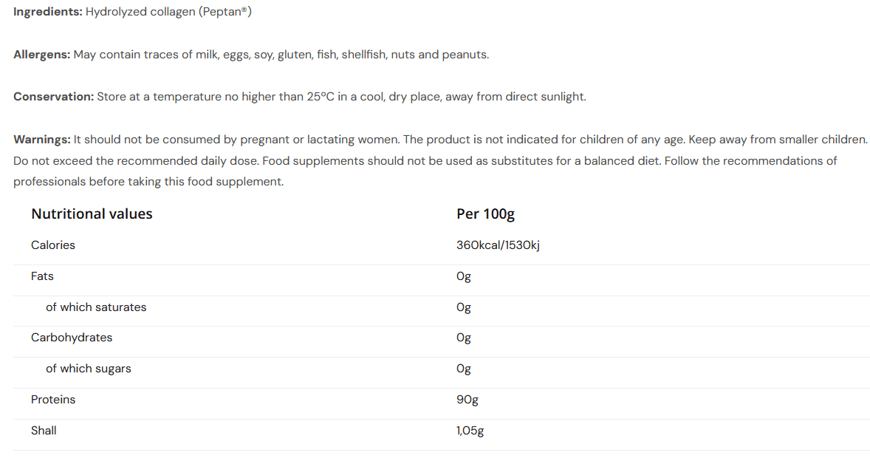Select the "Carbohydrates" row label
The width and height of the screenshot is (870, 464).
pos(72,338)
